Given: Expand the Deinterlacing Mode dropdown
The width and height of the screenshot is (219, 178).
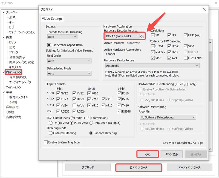Looking at the screenshot, I should pyautogui.click(x=69, y=73).
